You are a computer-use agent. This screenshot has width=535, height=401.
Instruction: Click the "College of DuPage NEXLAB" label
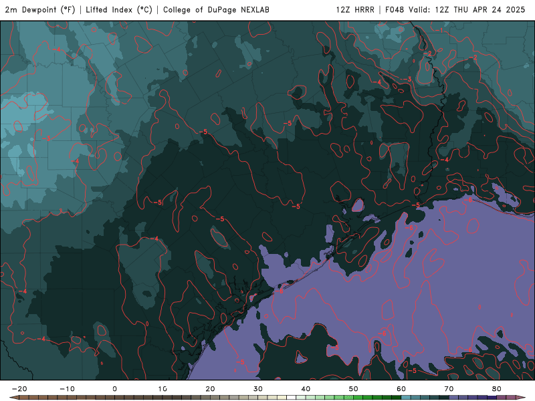(x=216, y=10)
